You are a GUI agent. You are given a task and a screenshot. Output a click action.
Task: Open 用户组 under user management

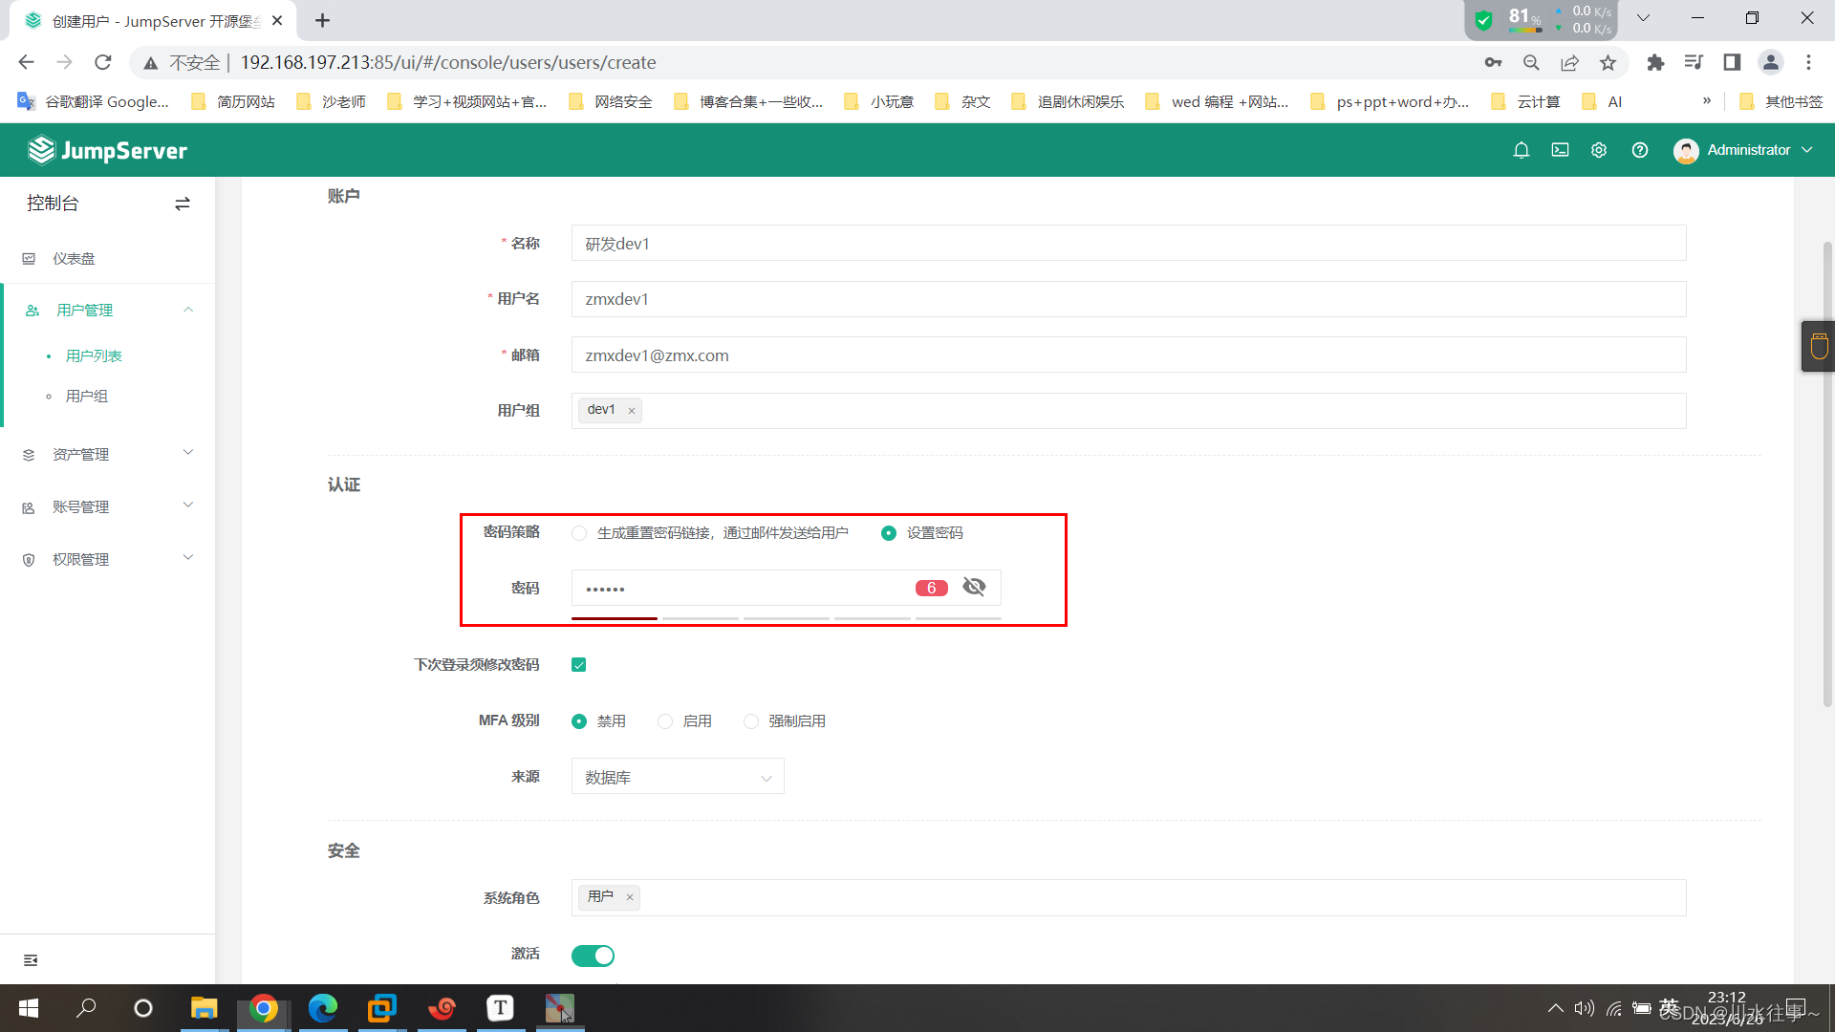coord(87,397)
